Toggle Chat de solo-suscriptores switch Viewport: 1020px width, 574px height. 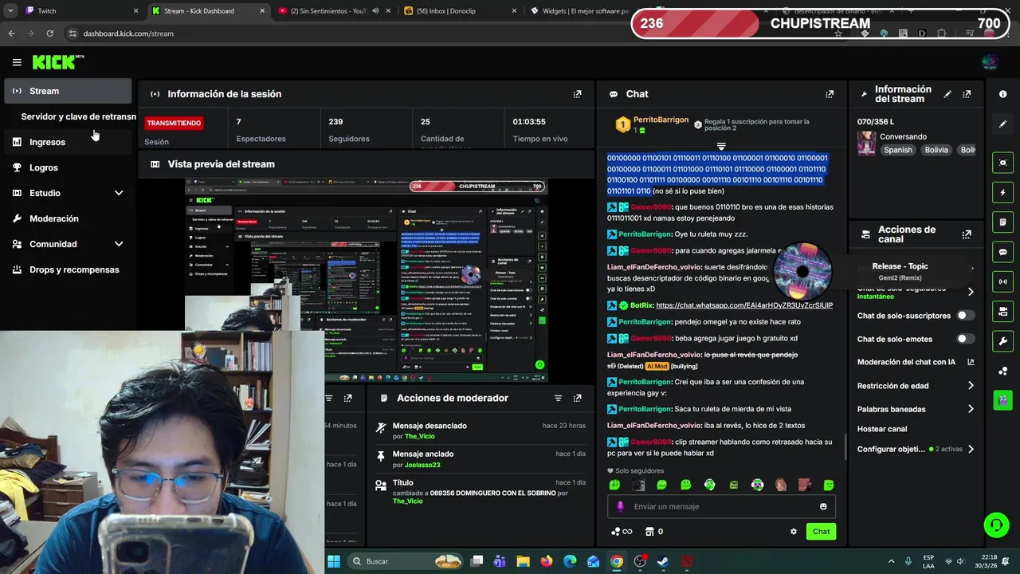965,316
